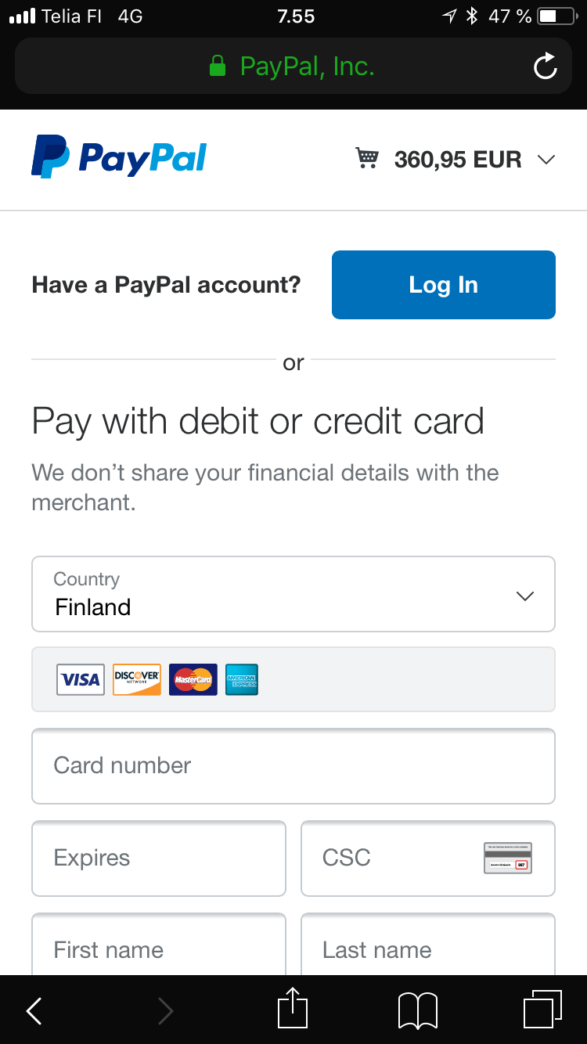Screen dimensions: 587x1044
Task: Focus the Card number field
Action: point(293,766)
